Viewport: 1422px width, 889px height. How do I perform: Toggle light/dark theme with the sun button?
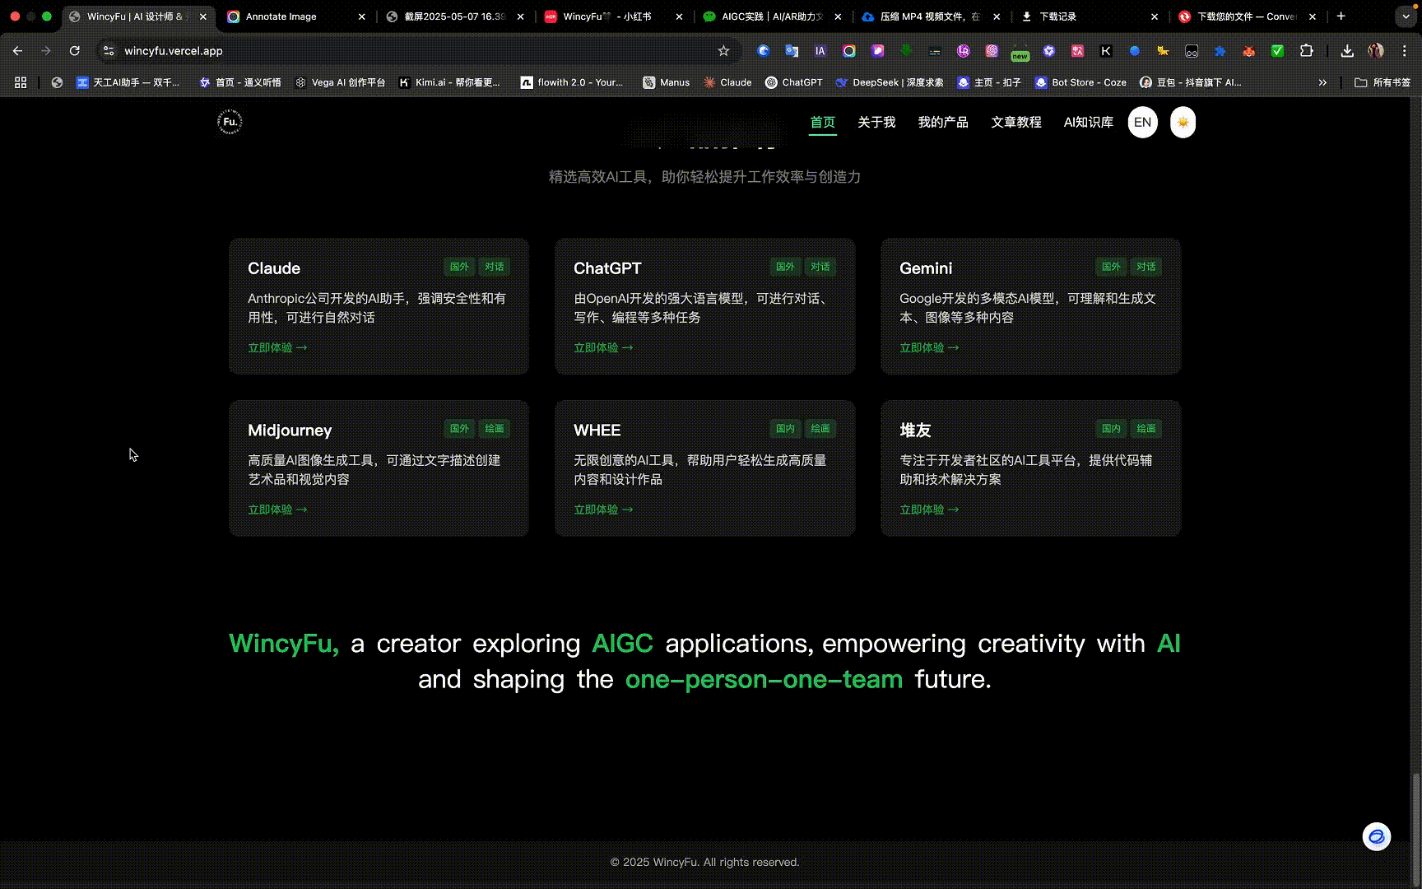1183,123
